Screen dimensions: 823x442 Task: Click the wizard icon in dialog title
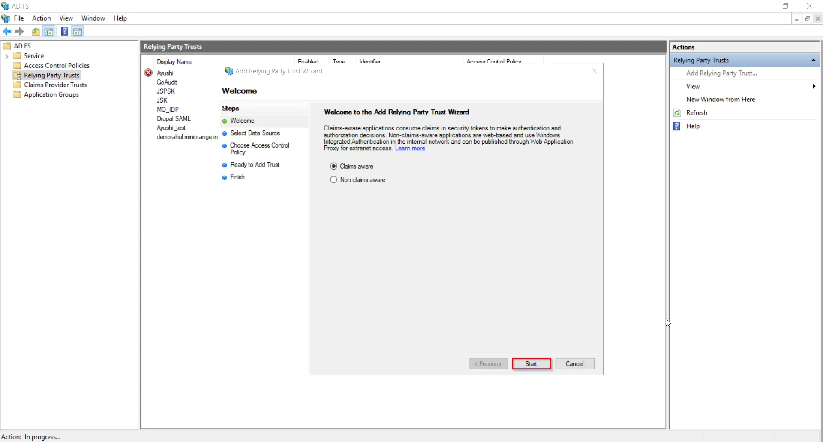tap(229, 71)
